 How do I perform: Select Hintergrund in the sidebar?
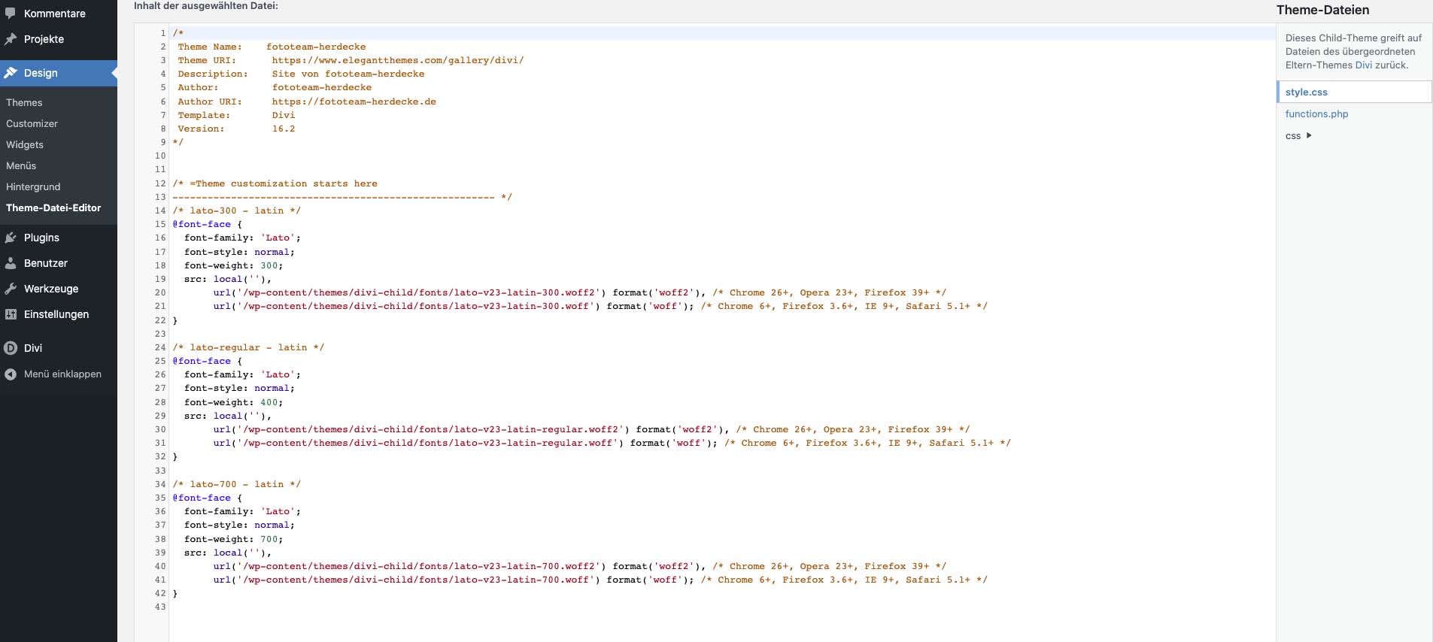click(x=33, y=186)
